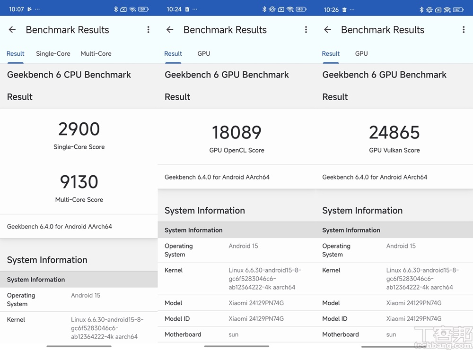Tap Kernel value on Vulkan screen

point(422,279)
